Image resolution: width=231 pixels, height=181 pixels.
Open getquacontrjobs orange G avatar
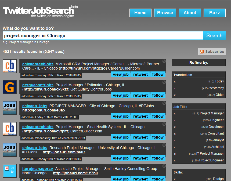[x=10, y=87]
